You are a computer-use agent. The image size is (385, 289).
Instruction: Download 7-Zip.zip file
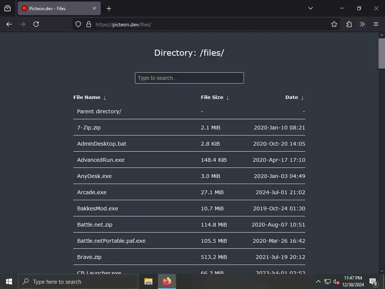coord(89,128)
